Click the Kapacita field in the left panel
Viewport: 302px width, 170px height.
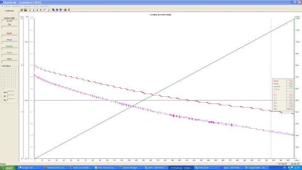click(x=10, y=49)
